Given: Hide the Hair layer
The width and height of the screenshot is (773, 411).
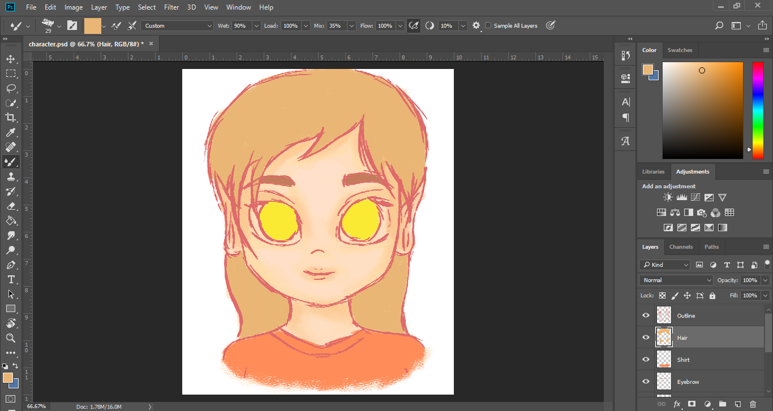Looking at the screenshot, I should tap(646, 338).
